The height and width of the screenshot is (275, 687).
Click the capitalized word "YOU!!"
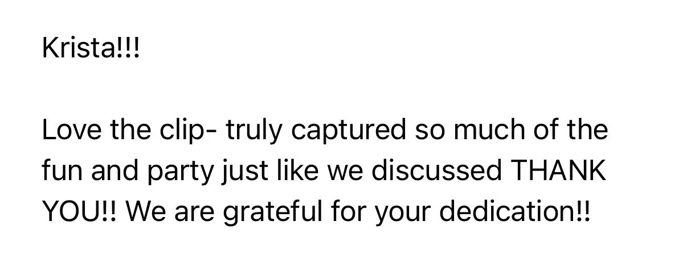(x=80, y=213)
